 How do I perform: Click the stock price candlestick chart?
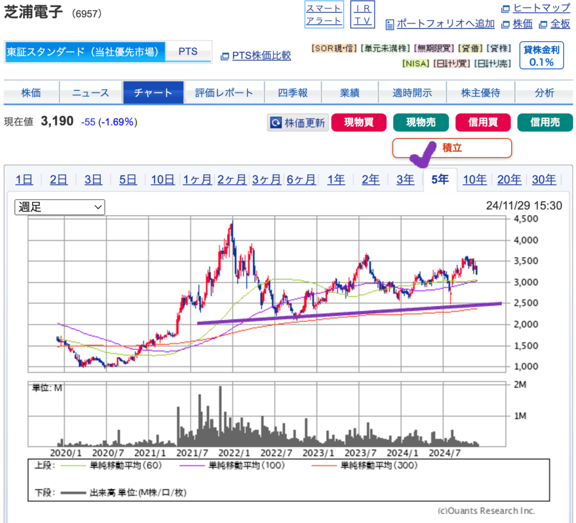point(267,294)
